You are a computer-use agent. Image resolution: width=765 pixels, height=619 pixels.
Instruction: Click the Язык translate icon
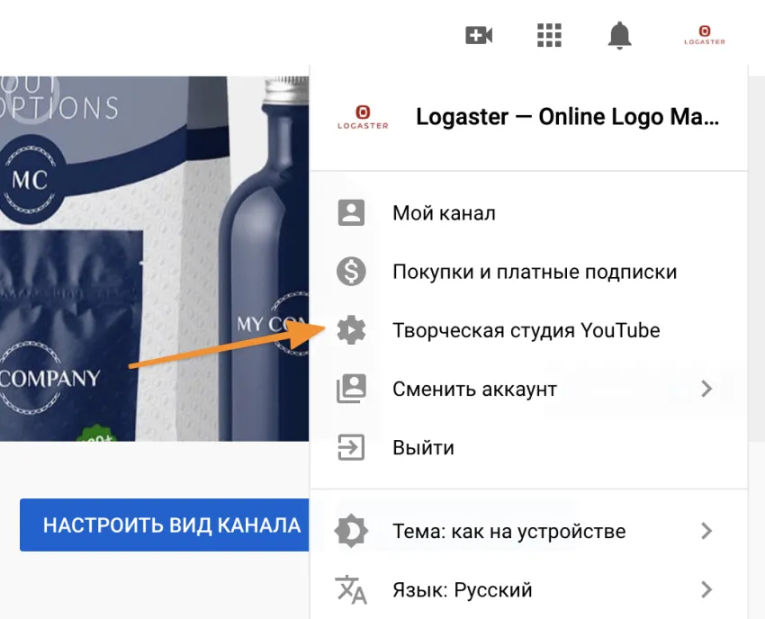[x=351, y=590]
